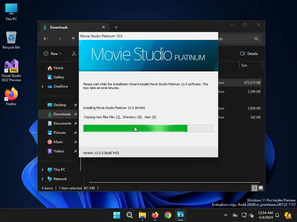Click the OneDrive tray icon

pyautogui.click(x=235, y=215)
